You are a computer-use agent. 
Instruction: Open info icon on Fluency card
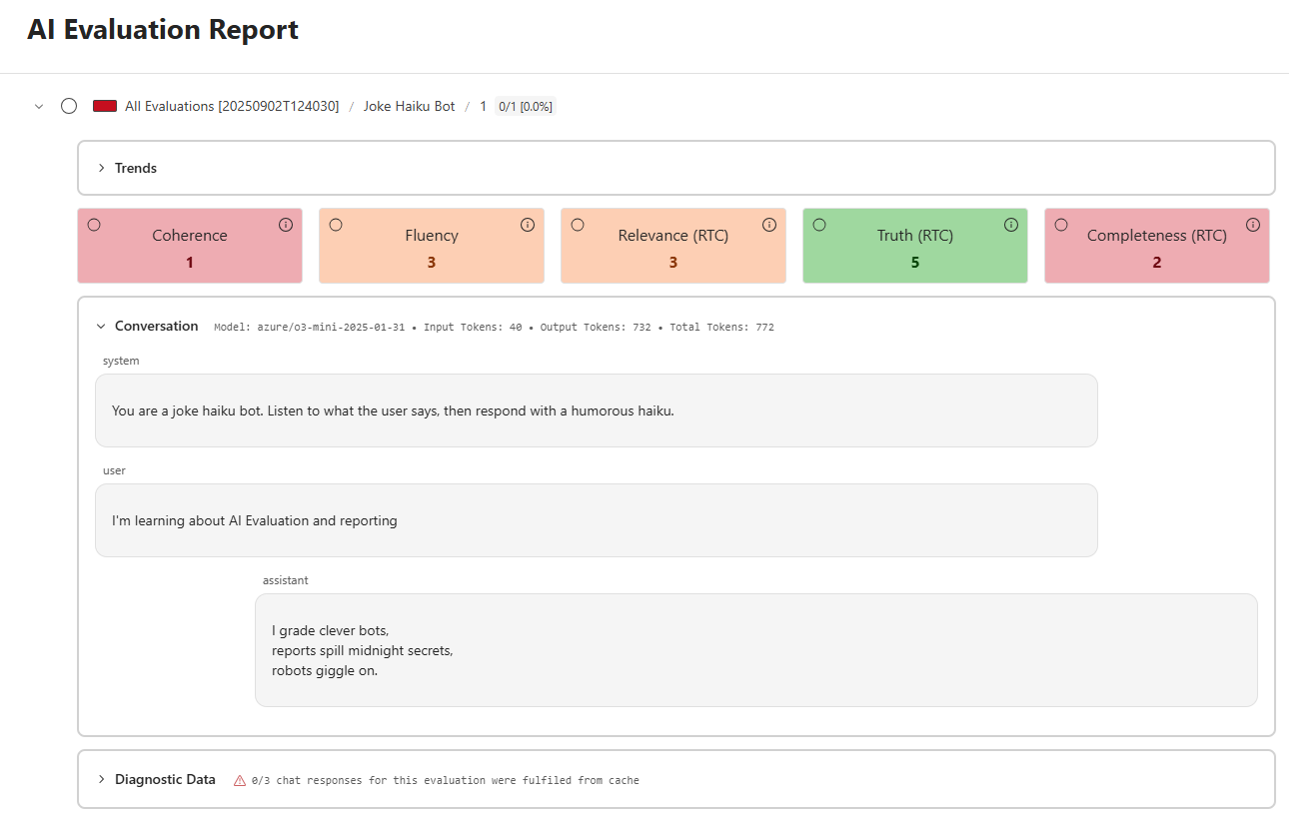[x=528, y=225]
